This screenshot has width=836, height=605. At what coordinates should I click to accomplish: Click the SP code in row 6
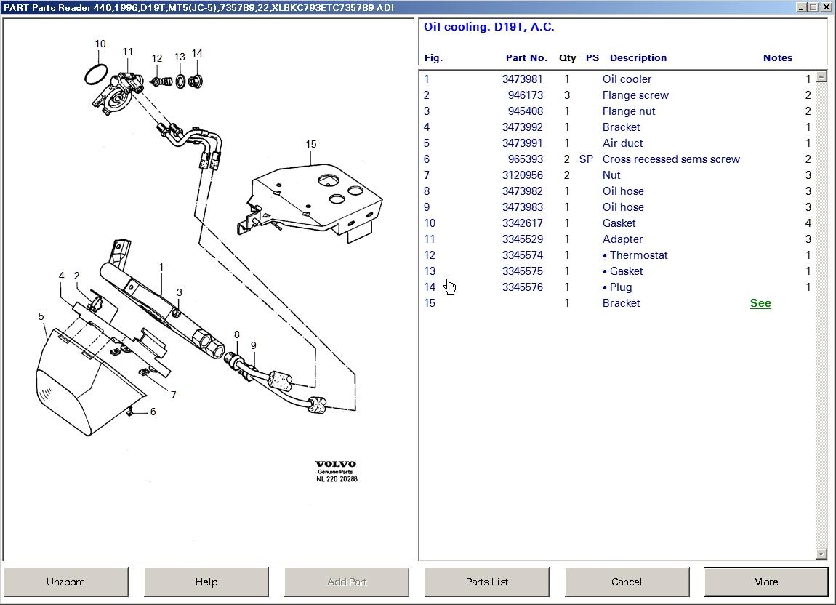[585, 159]
